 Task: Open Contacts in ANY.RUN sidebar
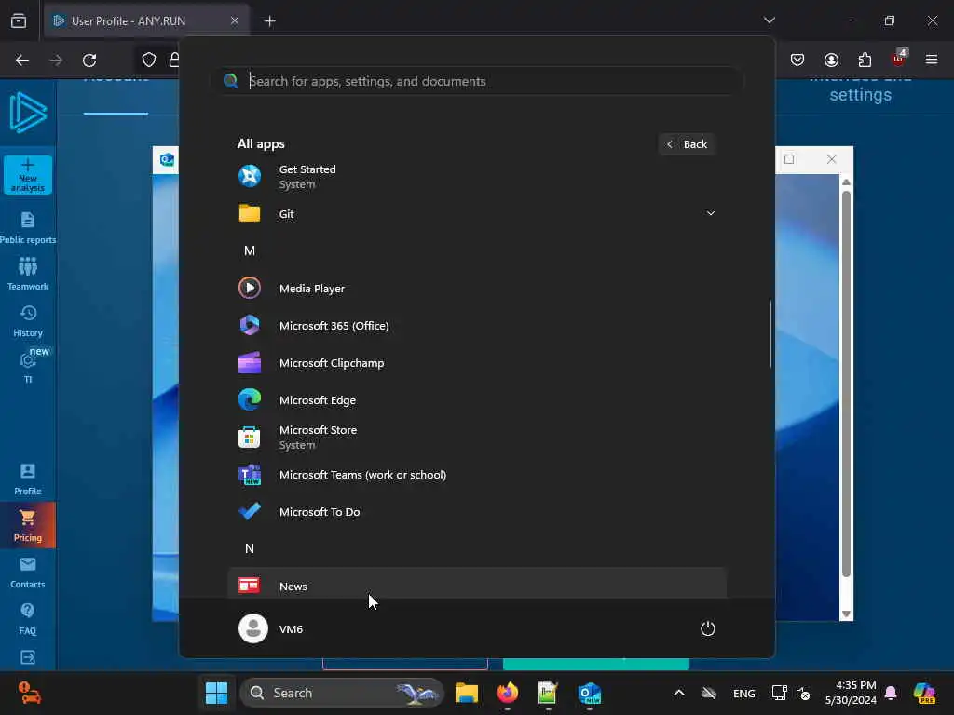(x=28, y=573)
